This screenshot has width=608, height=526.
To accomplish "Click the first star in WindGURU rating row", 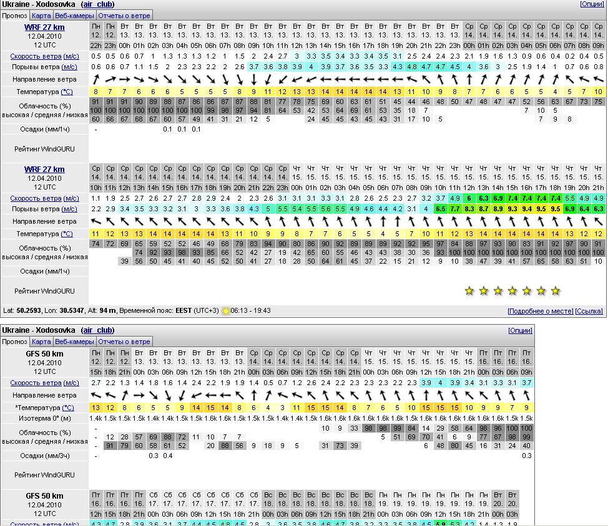I will (469, 291).
